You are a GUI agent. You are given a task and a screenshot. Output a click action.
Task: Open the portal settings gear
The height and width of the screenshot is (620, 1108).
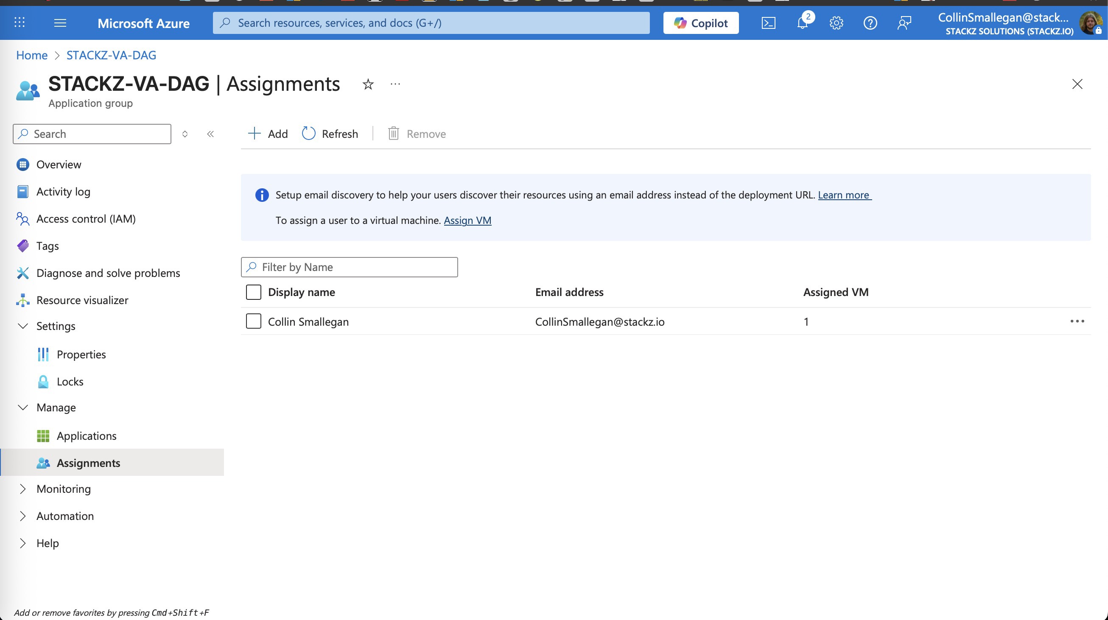(836, 23)
